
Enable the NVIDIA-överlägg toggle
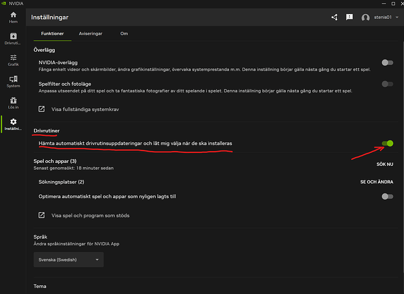pos(388,62)
